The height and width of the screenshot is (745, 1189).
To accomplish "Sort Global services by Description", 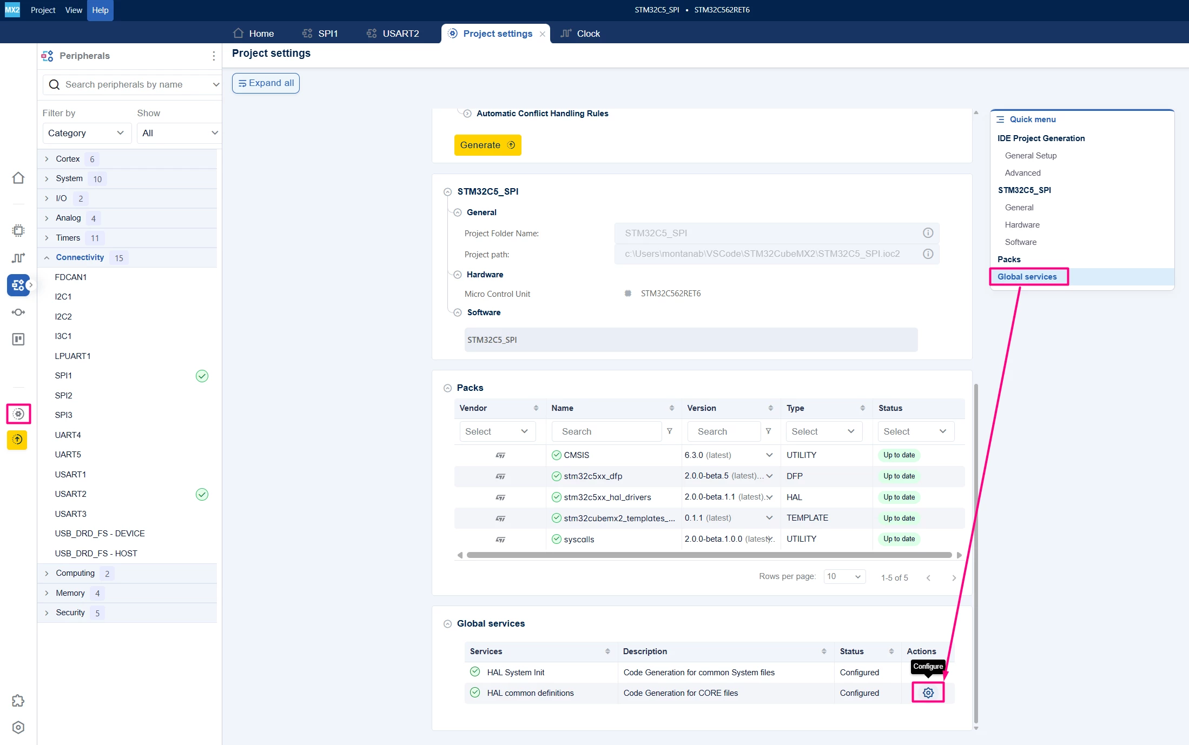I will coord(823,651).
